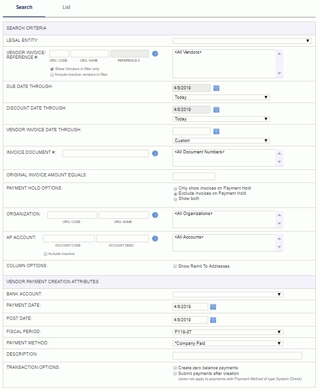320x390 pixels.
Task: Select <All Document Numbers> list entry
Action: pos(200,152)
